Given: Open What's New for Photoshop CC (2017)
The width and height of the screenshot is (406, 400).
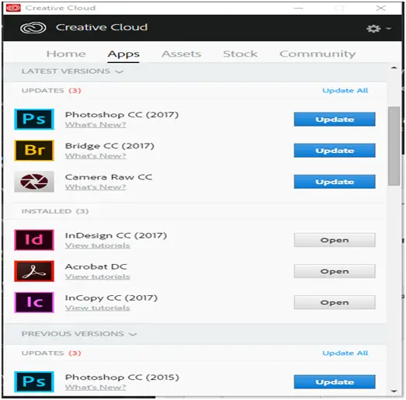Looking at the screenshot, I should coord(95,124).
